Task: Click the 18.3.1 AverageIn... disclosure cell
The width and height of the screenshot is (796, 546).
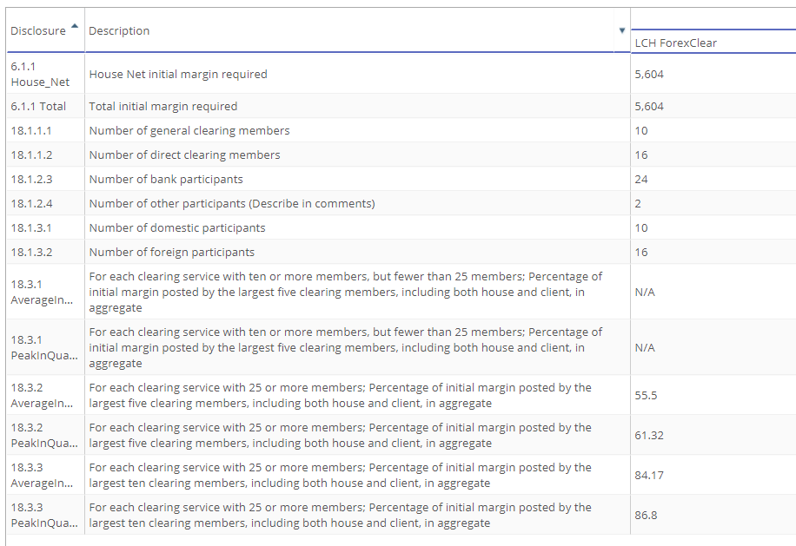Action: pyautogui.click(x=45, y=292)
